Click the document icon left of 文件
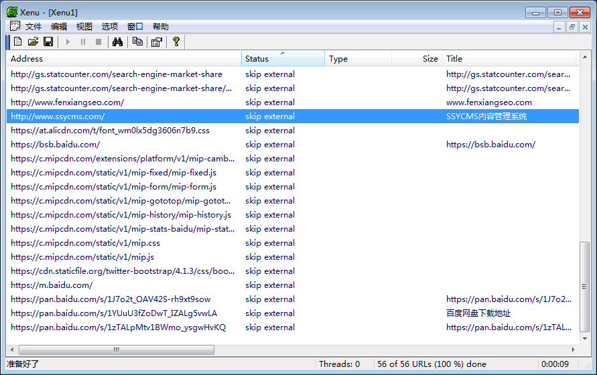This screenshot has height=375, width=597. click(x=14, y=27)
